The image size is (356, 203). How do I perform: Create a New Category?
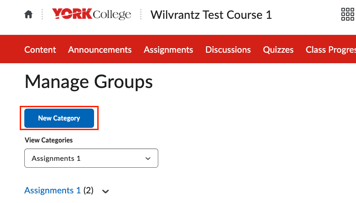pos(59,118)
